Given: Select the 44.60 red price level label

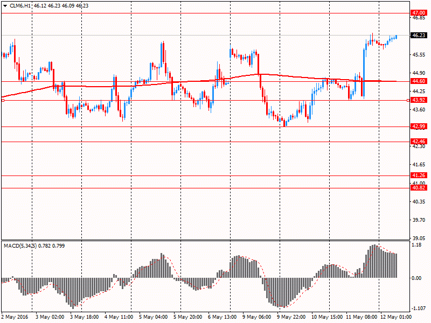Looking at the screenshot, I should 419,81.
